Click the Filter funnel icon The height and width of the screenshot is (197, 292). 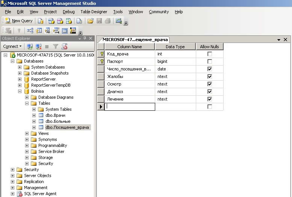(56, 46)
